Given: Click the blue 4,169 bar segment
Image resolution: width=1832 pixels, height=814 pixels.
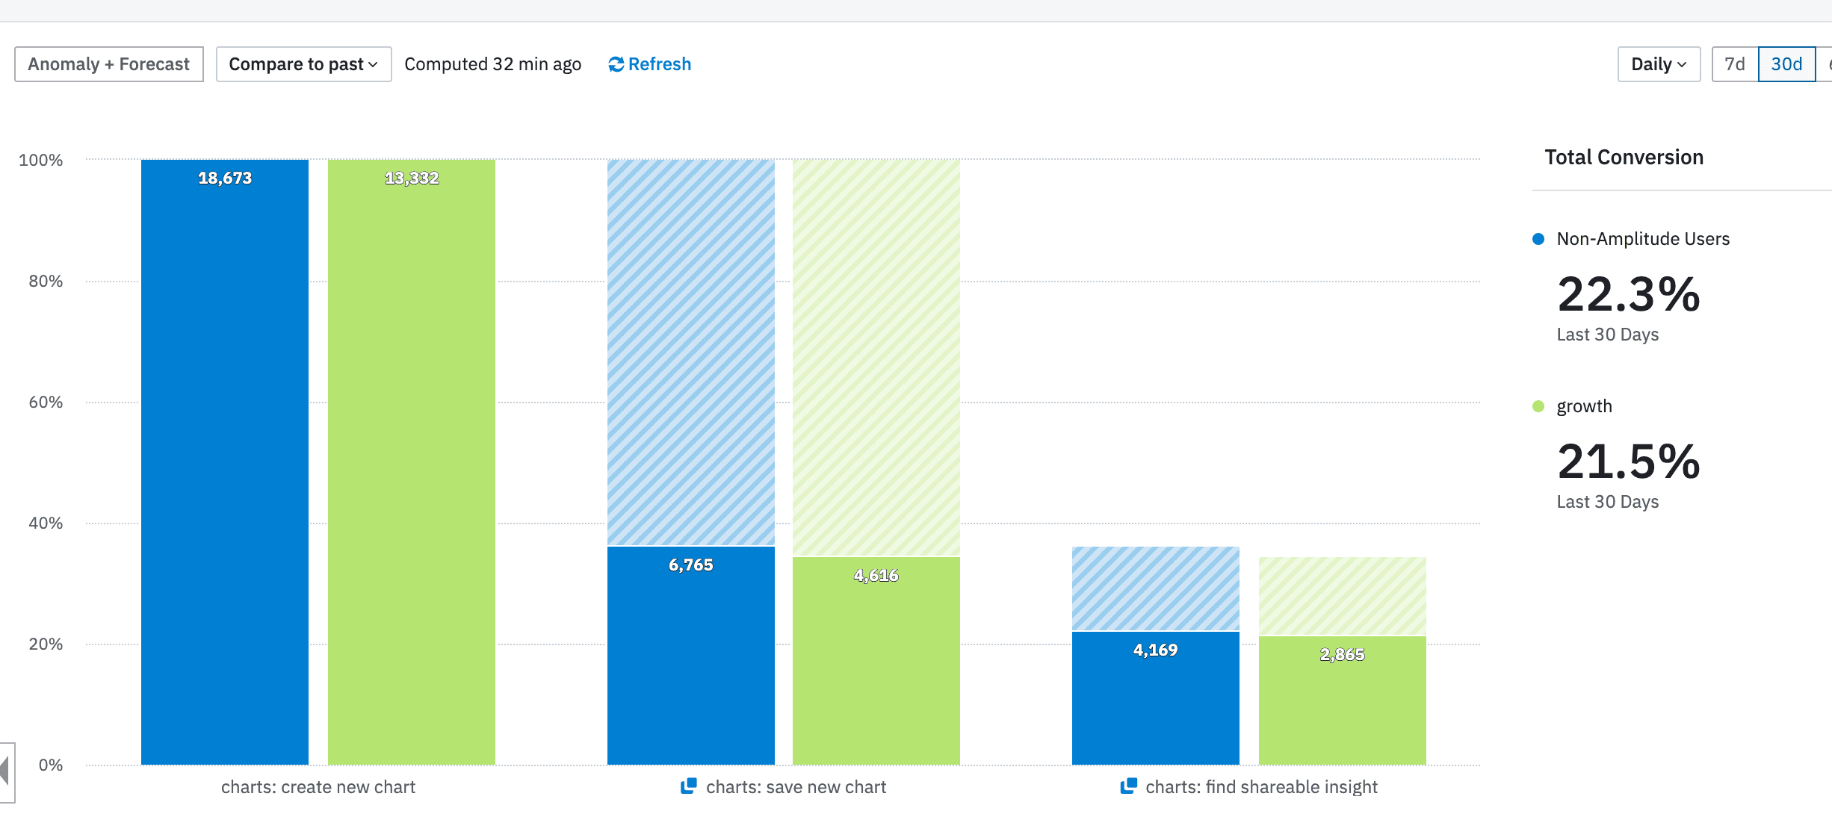Looking at the screenshot, I should pos(1155,699).
